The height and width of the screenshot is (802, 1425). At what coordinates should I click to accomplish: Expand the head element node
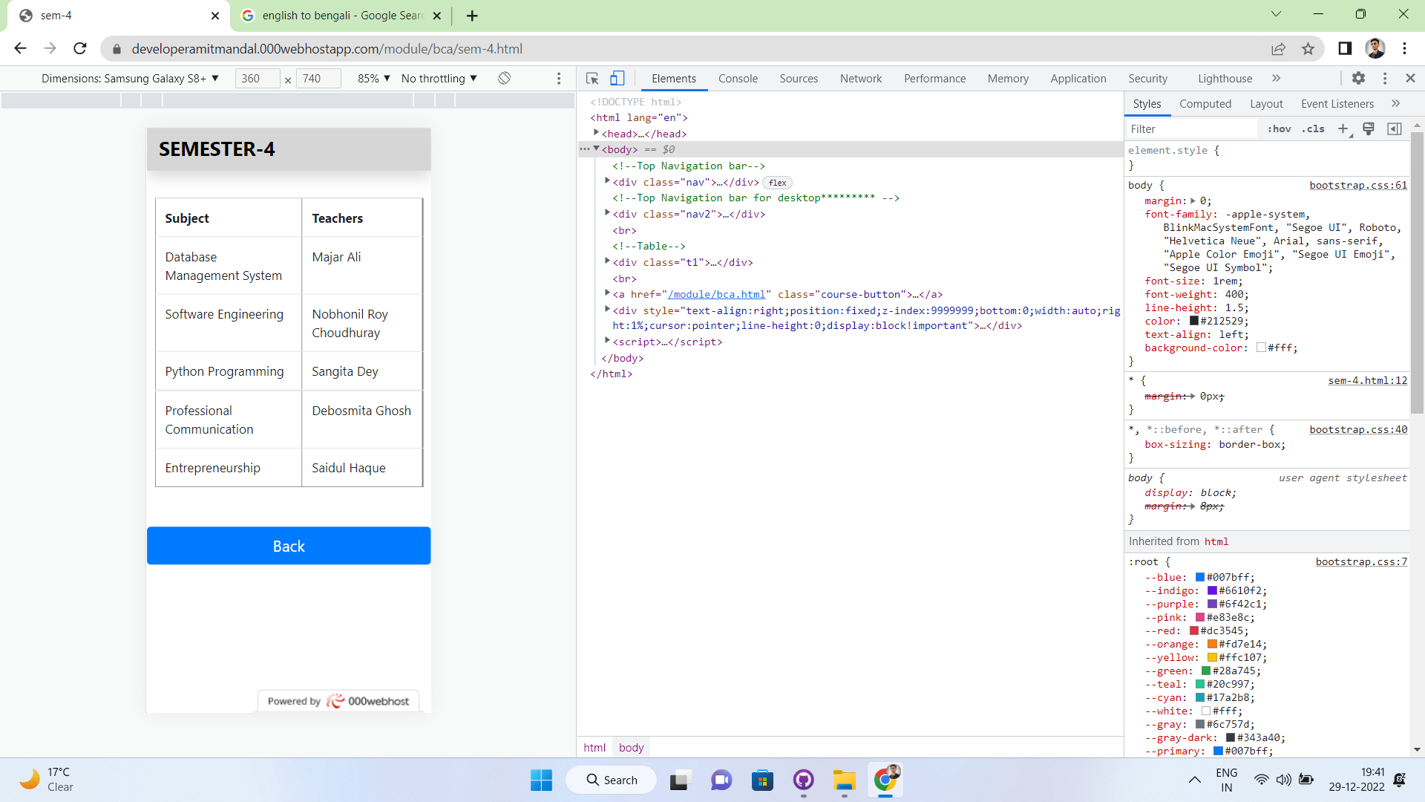tap(596, 133)
